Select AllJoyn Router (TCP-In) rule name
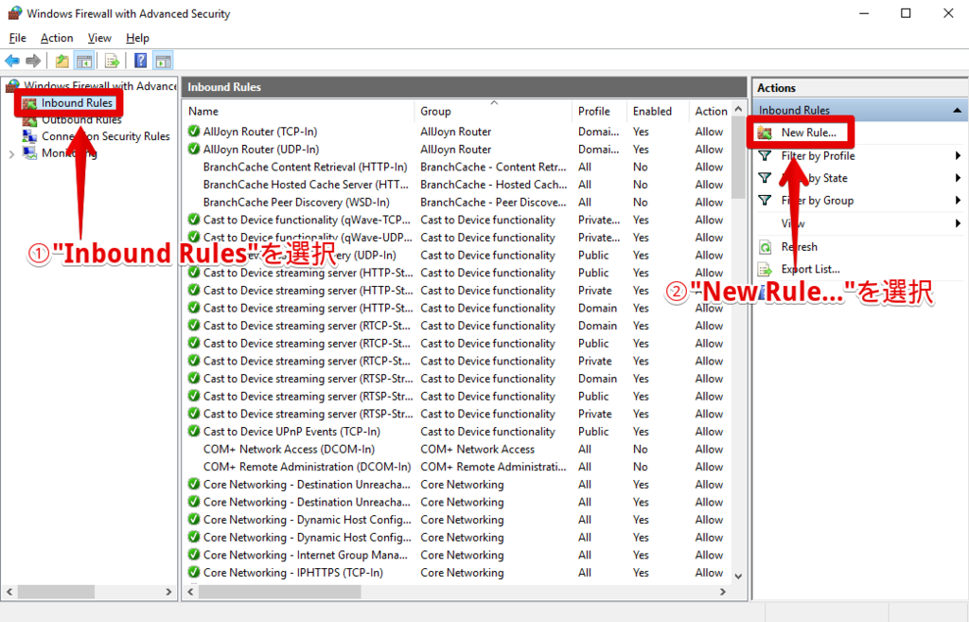The height and width of the screenshot is (622, 969). pos(260,132)
